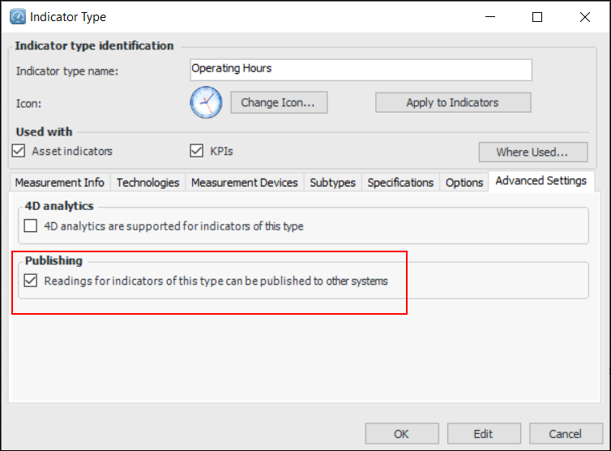Click the Indicator type name field

(x=361, y=70)
